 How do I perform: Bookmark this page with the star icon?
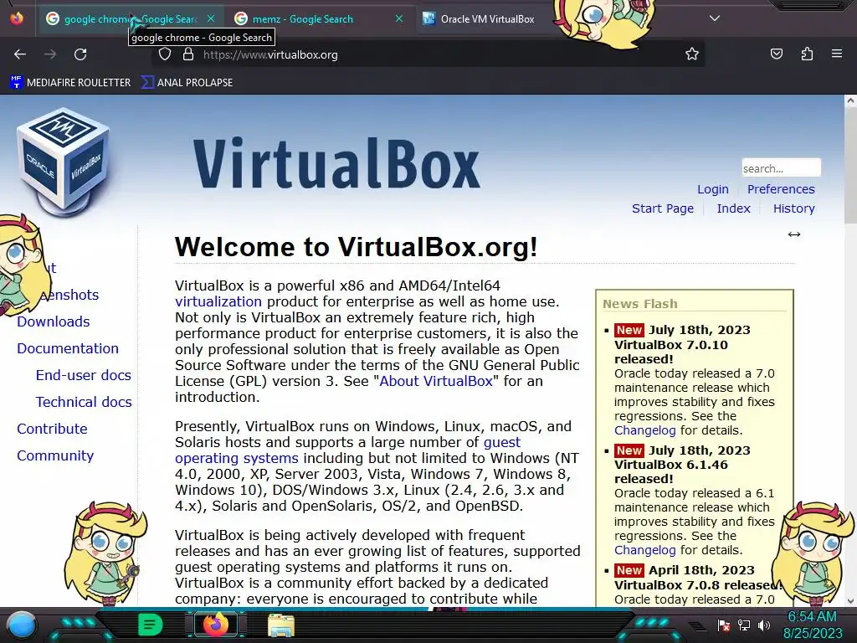click(692, 54)
